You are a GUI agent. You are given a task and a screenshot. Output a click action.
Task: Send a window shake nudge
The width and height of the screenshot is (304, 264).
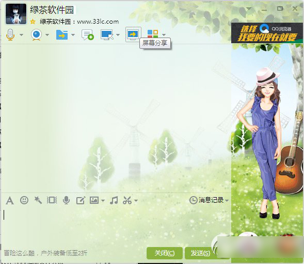click(x=52, y=200)
